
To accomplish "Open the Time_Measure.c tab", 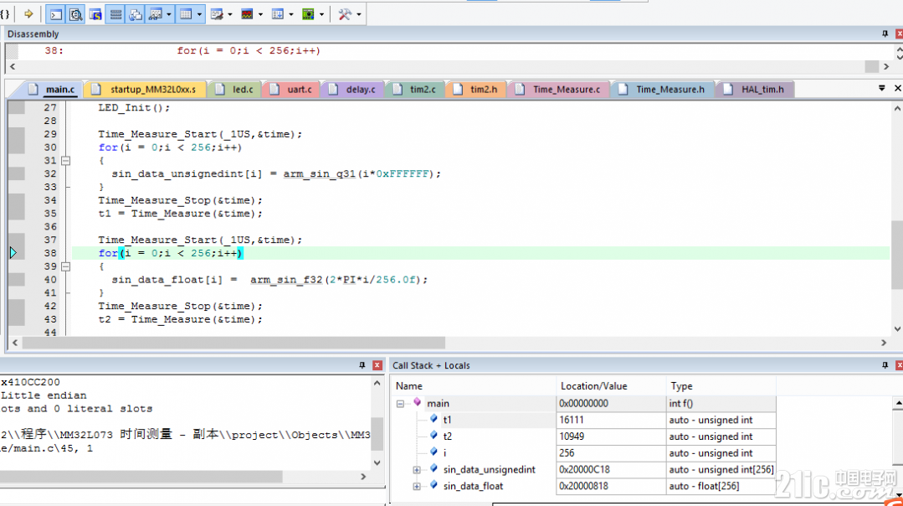I will tap(558, 90).
